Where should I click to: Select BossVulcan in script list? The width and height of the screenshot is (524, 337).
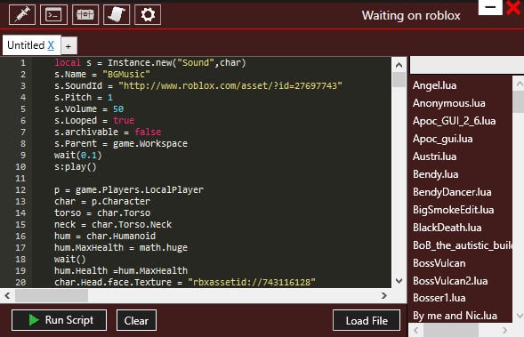(439, 263)
